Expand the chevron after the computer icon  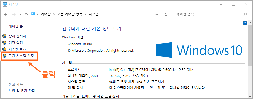pyautogui.click(x=37, y=14)
